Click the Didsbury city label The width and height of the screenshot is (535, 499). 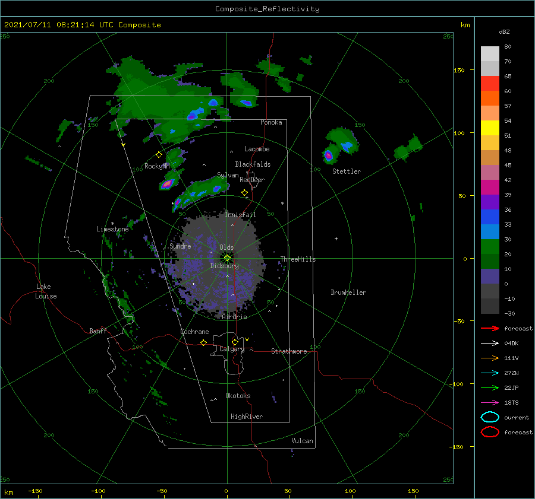[225, 266]
